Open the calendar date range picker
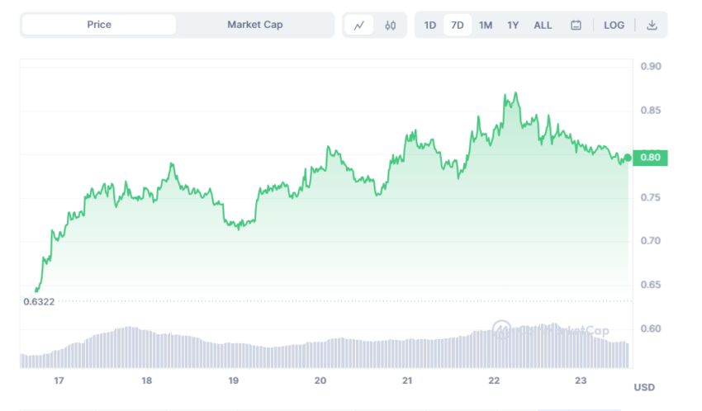The width and height of the screenshot is (702, 411). coord(576,26)
